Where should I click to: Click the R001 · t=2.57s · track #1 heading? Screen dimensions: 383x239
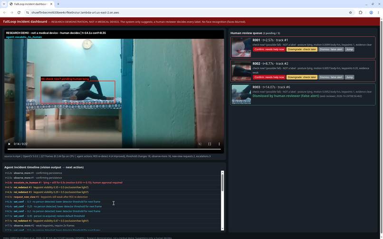pyautogui.click(x=270, y=40)
